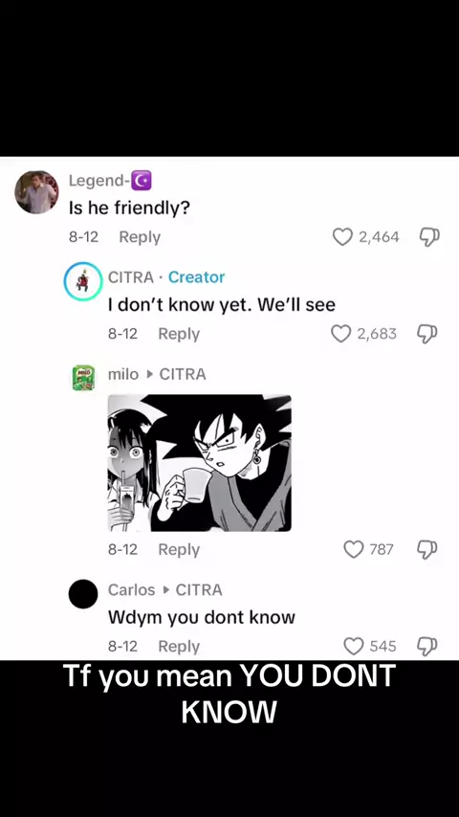Image resolution: width=459 pixels, height=817 pixels.
Task: Like Carlos's "Wdym you dont know" reply
Action: click(x=354, y=646)
